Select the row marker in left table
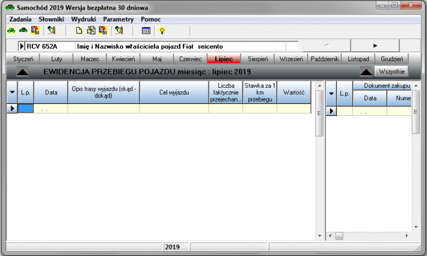Screen dimensions: 427x256 12,108
